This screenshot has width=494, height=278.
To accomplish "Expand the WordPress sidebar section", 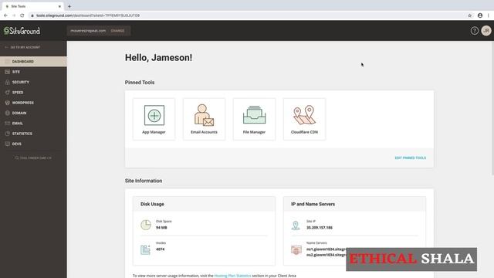I will [x=33, y=103].
